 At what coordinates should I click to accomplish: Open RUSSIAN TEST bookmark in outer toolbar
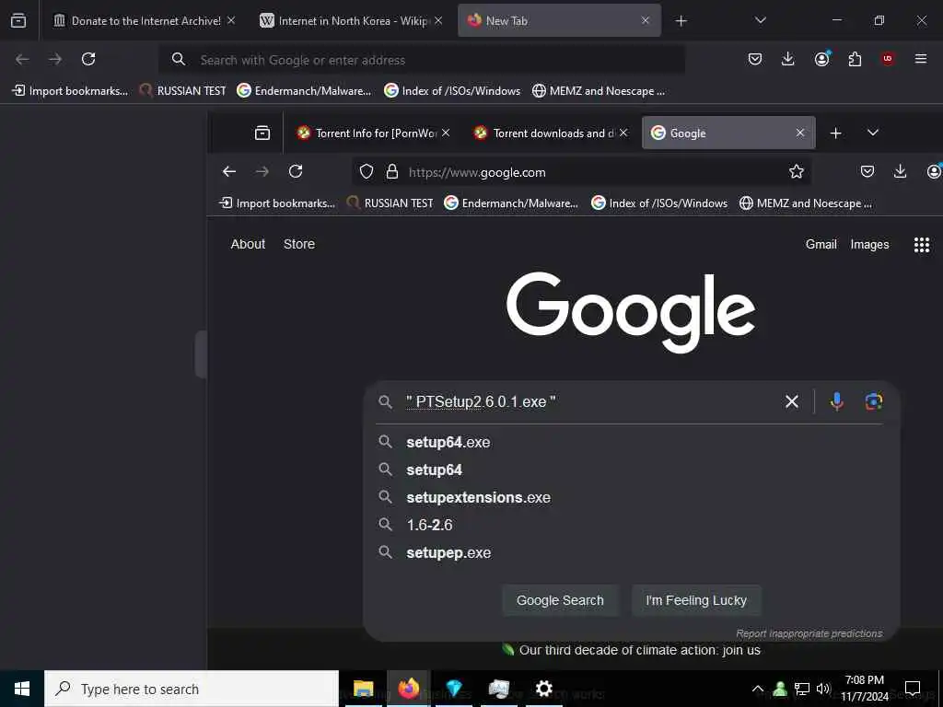point(183,91)
